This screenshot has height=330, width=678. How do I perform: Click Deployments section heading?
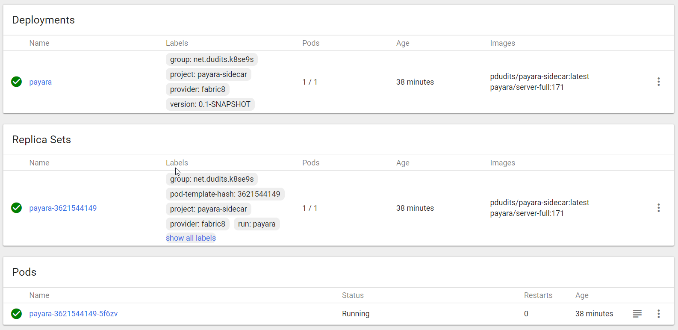pyautogui.click(x=44, y=20)
